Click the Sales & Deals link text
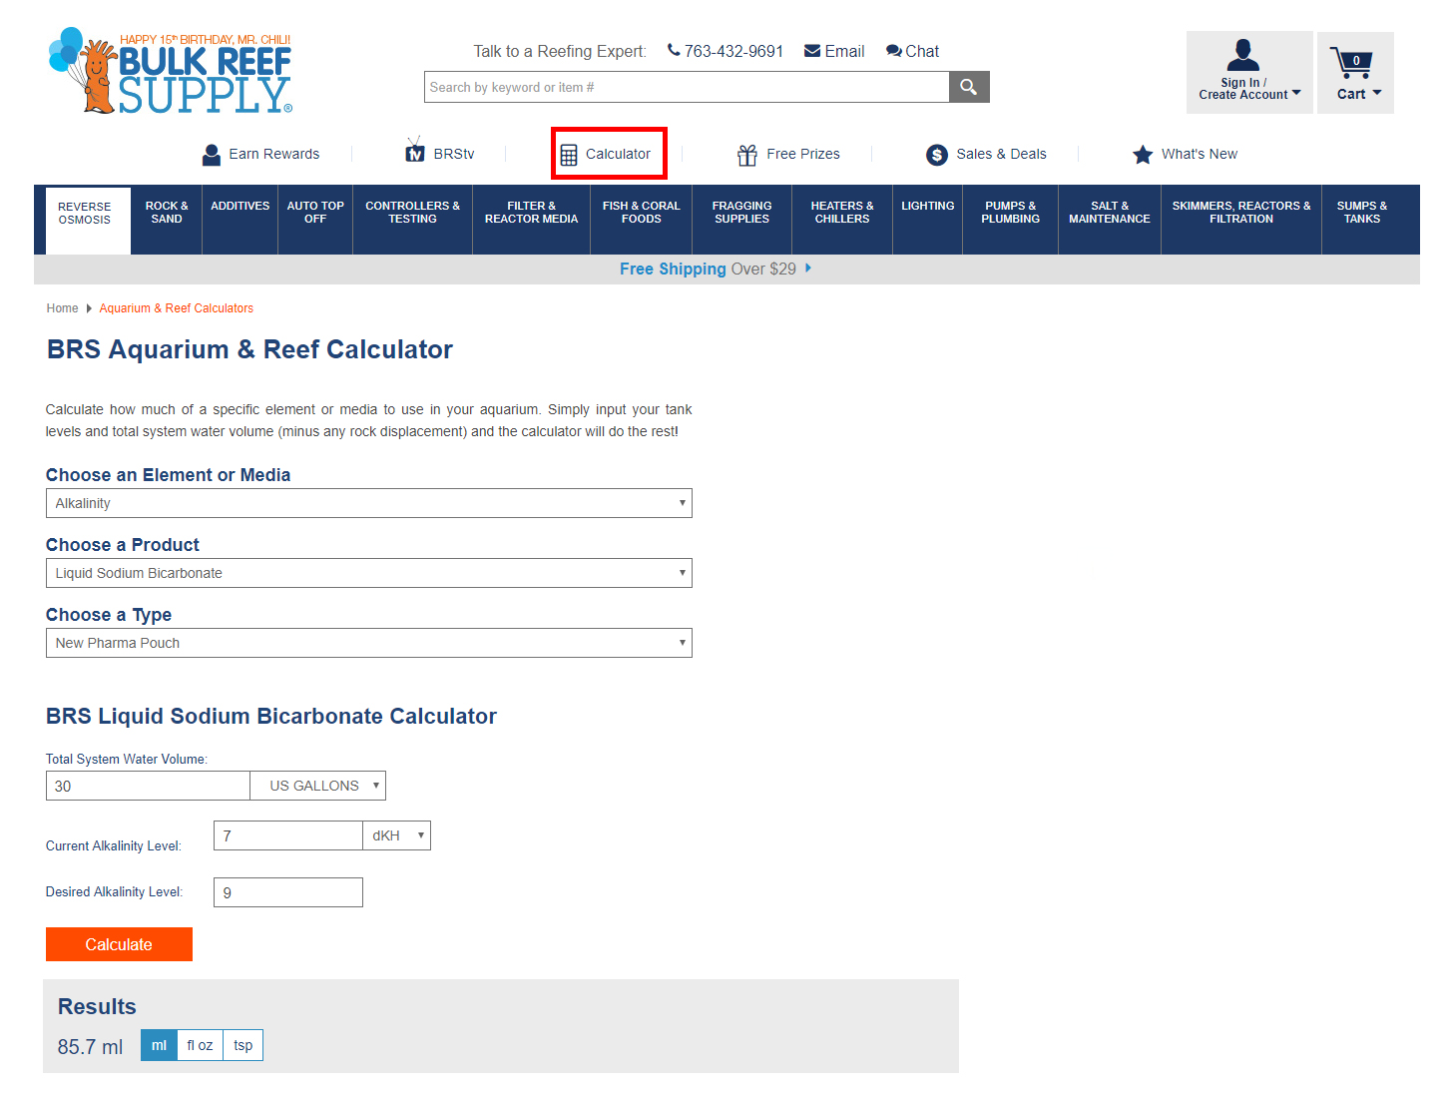The height and width of the screenshot is (1102, 1452). pos(1002,154)
